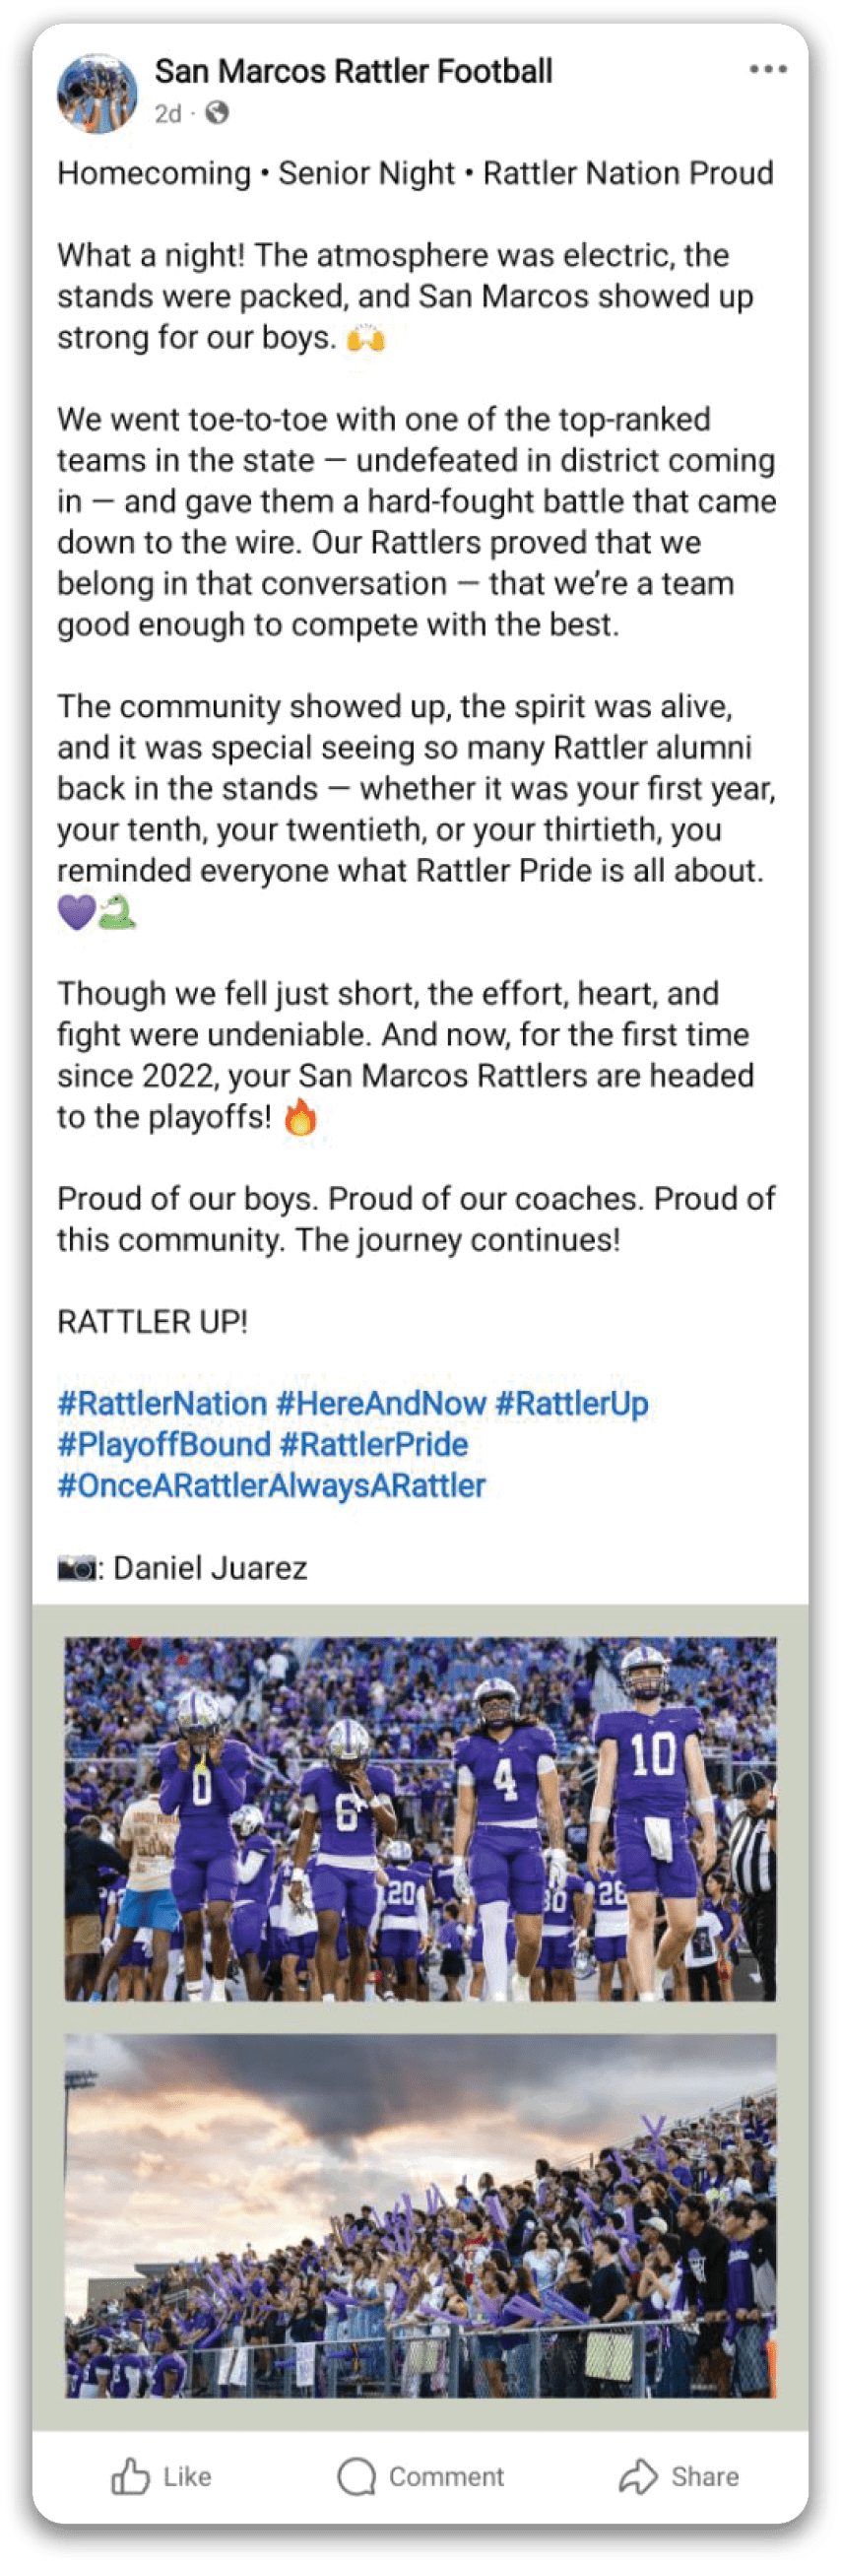
Task: Open the San Marcos Rattler Football page name
Action: click(354, 71)
